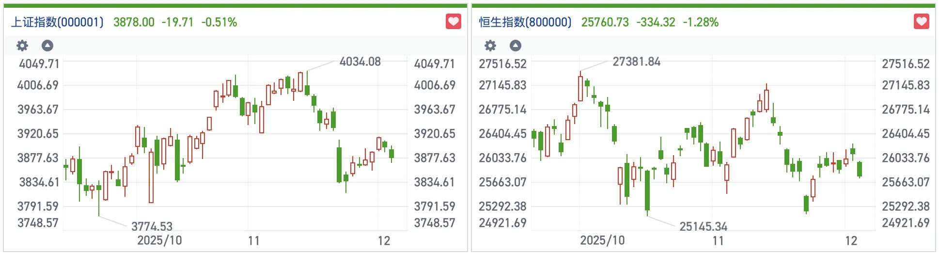This screenshot has height=255, width=939.
Task: Click the 3878.00 latest price value
Action: click(134, 22)
